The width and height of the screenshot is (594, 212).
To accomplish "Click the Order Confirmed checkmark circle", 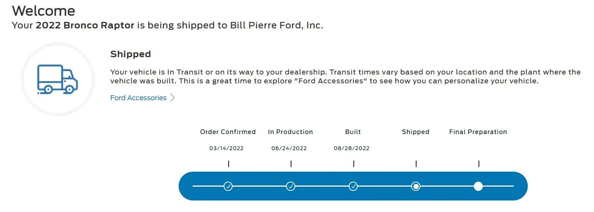I will coord(228,186).
